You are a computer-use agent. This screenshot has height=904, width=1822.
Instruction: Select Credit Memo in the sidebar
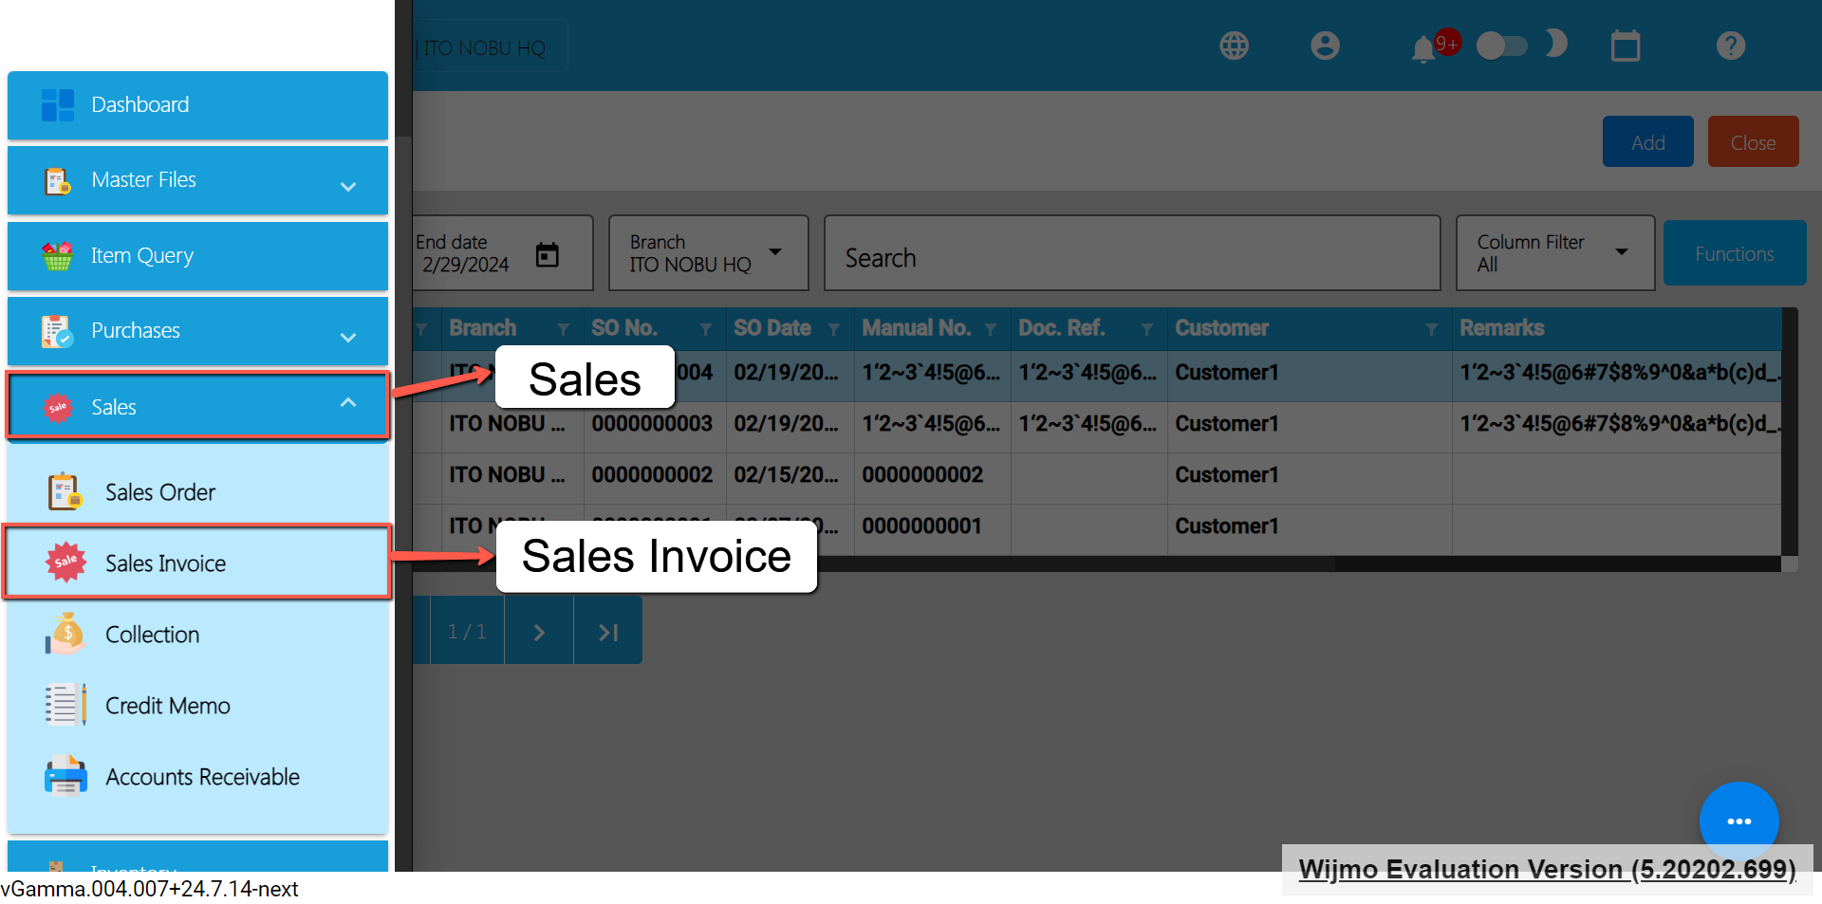click(168, 706)
